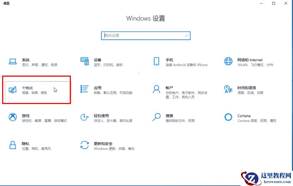The width and height of the screenshot is (293, 186).
Task: Close the Settings window
Action: 286,3
